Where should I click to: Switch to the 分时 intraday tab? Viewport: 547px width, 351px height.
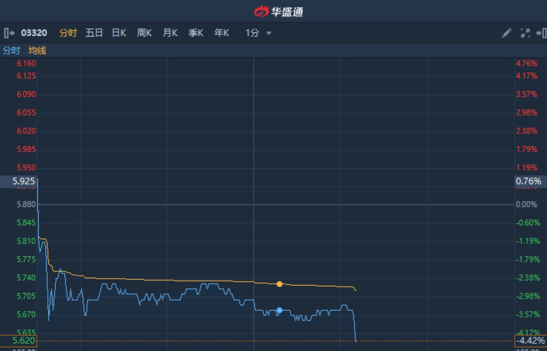click(x=68, y=33)
